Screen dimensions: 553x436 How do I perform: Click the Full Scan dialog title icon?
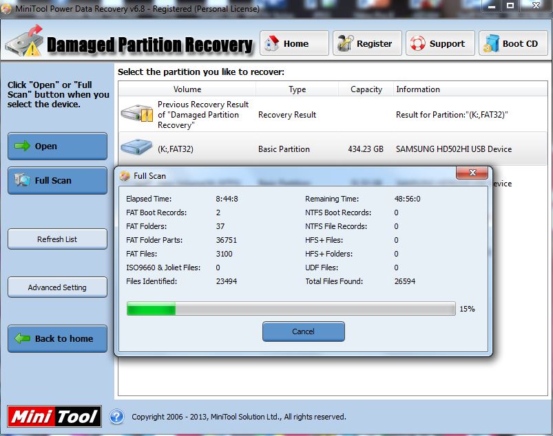click(125, 176)
